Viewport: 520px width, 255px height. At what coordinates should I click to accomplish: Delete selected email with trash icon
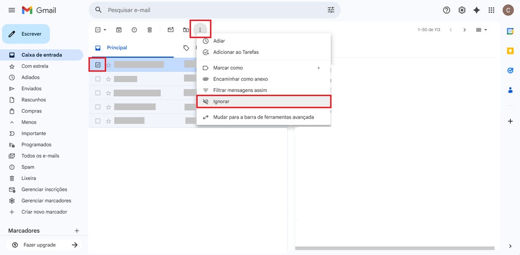click(x=150, y=30)
